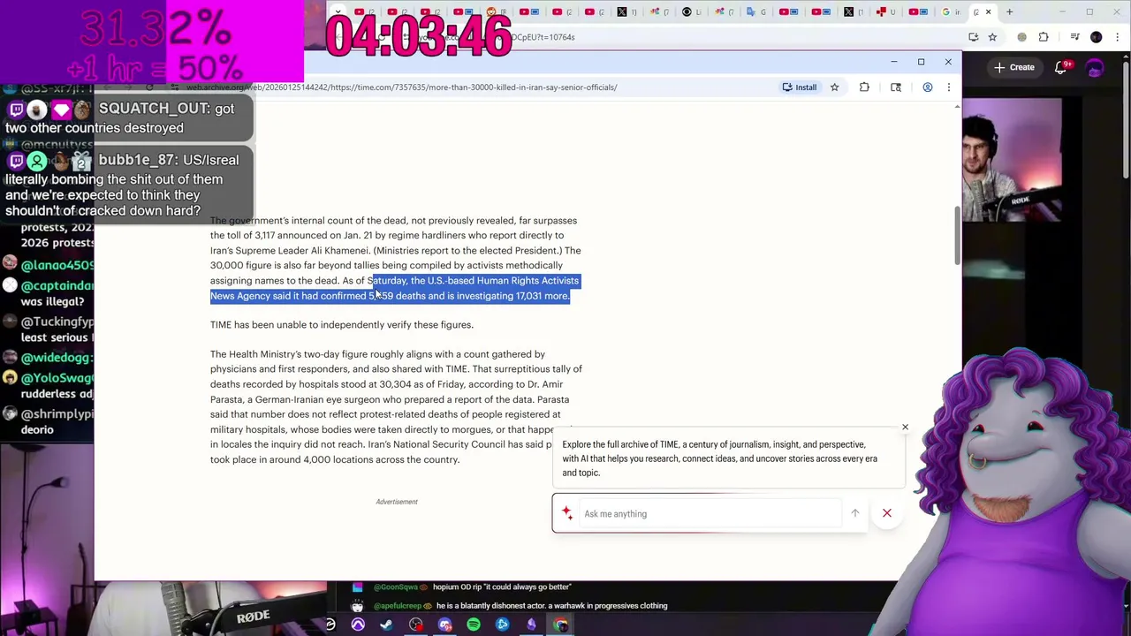Image resolution: width=1131 pixels, height=636 pixels.
Task: Open a new tab in background Chrome window
Action: (x=1010, y=12)
